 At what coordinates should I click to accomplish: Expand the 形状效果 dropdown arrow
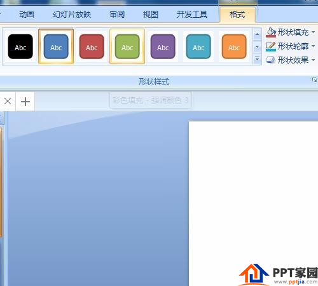pos(314,60)
